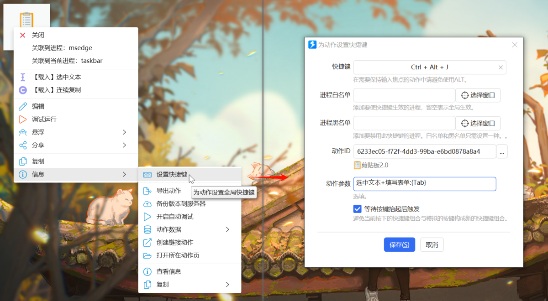Expand the 悬浮 submenu arrow
This screenshot has width=548, height=301.
coord(124,132)
